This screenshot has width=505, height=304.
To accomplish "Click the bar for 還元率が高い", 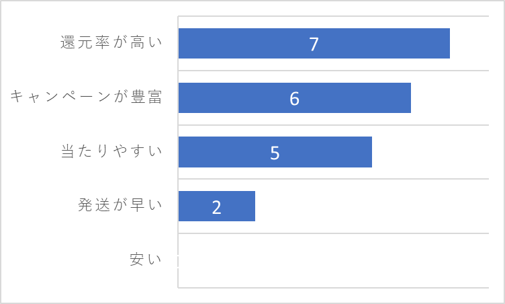I will tap(314, 43).
